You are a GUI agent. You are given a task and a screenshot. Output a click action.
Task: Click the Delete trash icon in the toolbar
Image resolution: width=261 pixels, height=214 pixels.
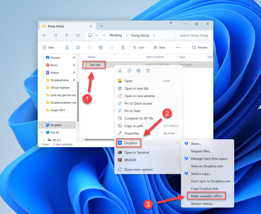click(123, 47)
